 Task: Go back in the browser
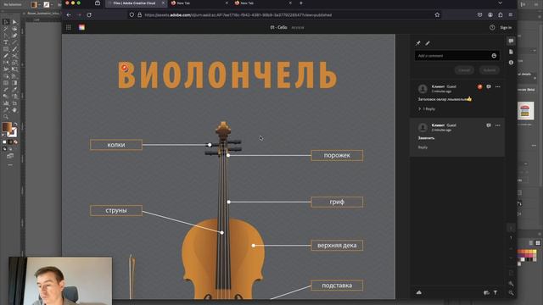(x=69, y=15)
